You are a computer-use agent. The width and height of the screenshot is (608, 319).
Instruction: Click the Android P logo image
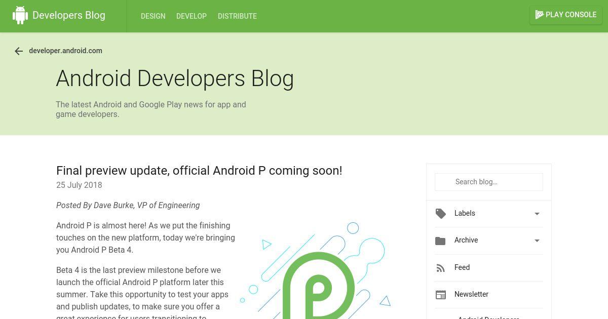click(x=316, y=270)
